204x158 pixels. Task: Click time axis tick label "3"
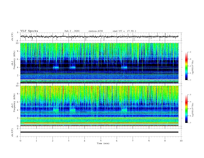pos(69,141)
